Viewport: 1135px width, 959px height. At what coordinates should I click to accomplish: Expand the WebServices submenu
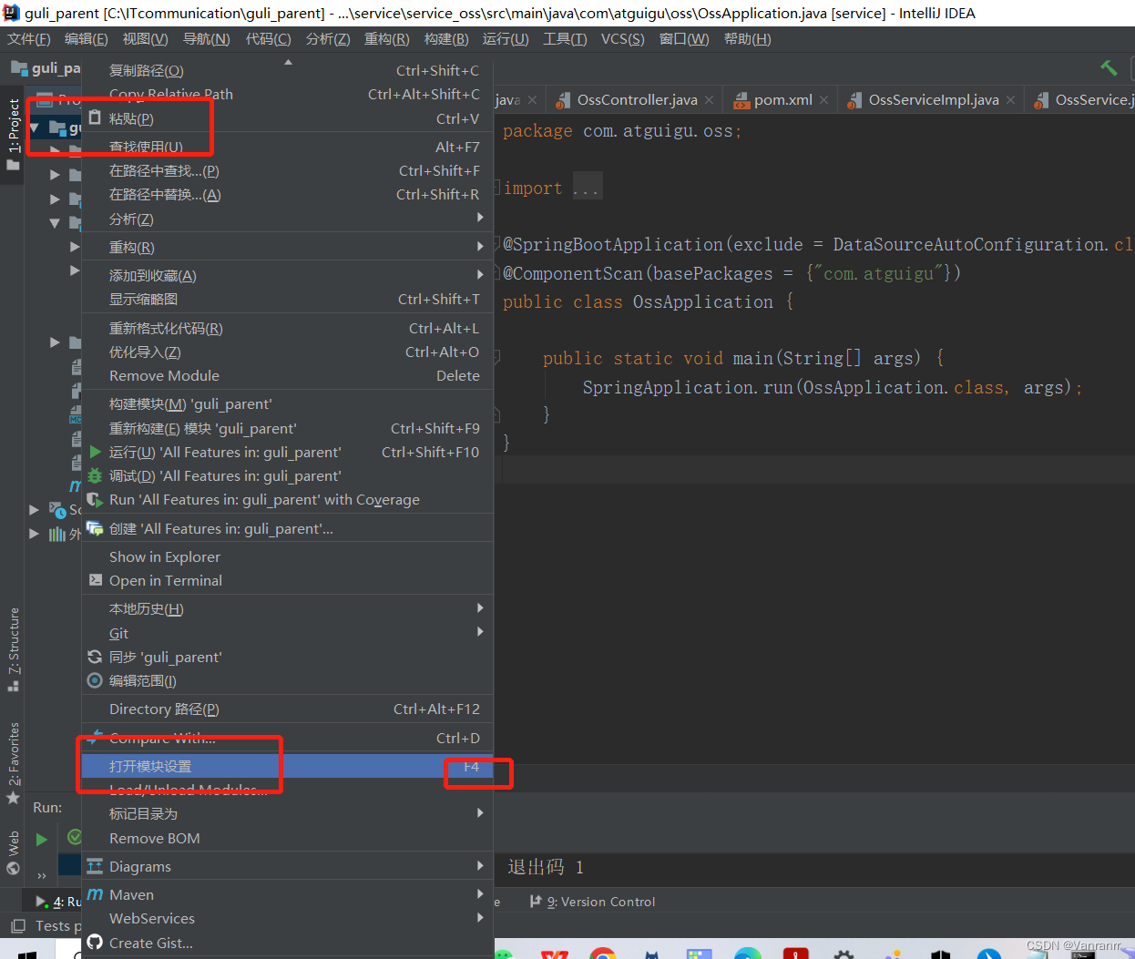pos(287,918)
